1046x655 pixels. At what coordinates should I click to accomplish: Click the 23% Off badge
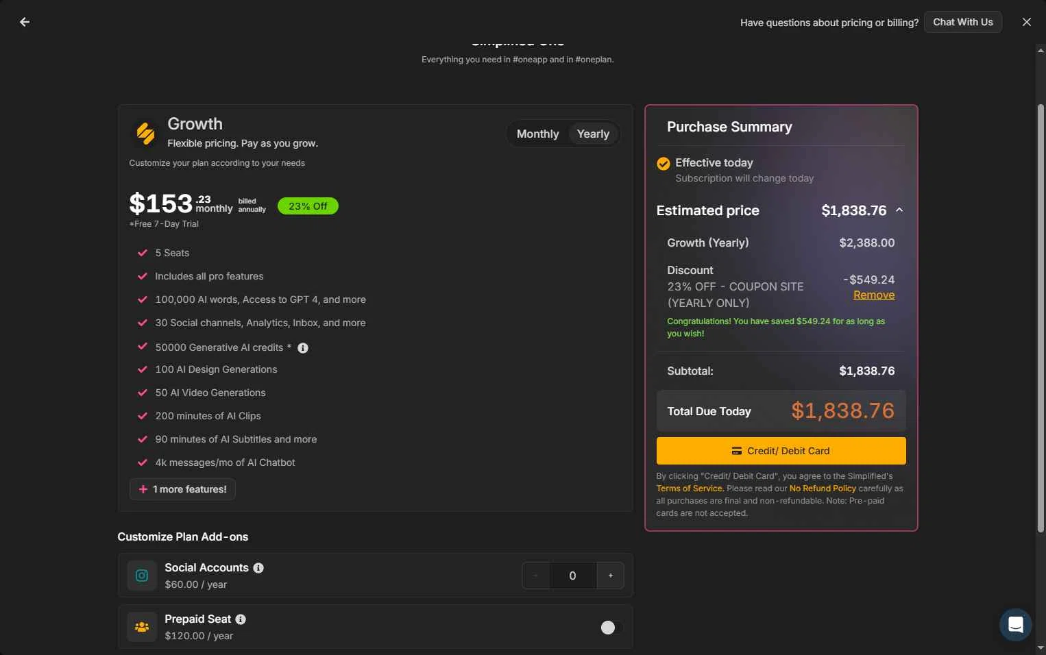(308, 206)
